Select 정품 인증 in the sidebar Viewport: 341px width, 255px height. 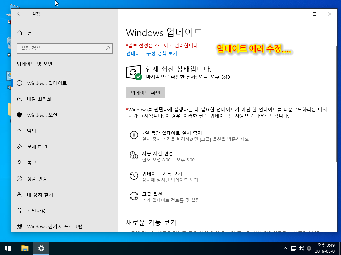pos(65,179)
